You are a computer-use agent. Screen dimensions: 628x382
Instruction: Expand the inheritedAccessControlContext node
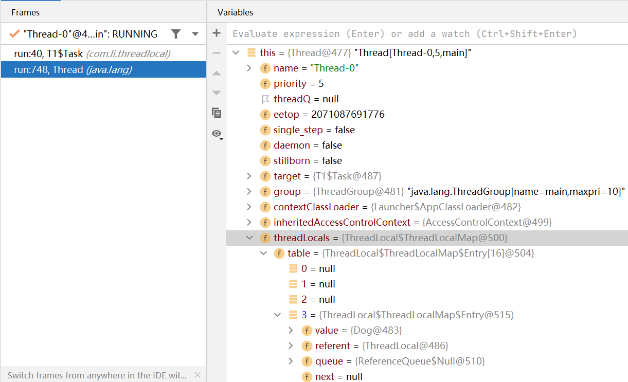pyautogui.click(x=249, y=223)
